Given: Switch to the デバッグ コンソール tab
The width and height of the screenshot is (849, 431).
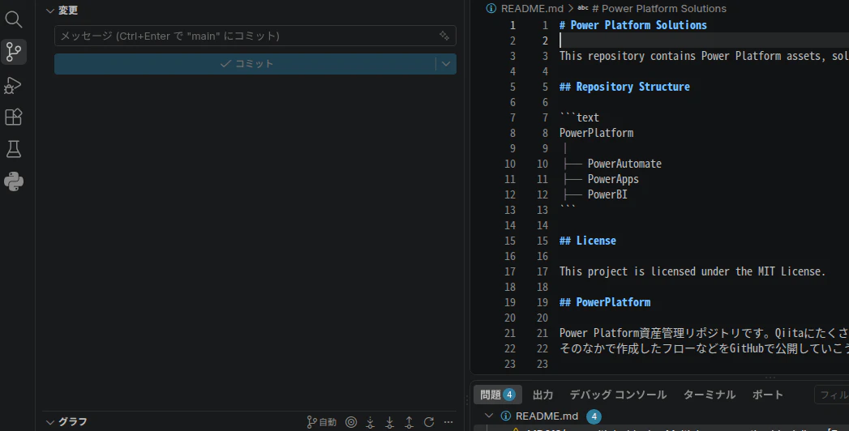Looking at the screenshot, I should (618, 395).
